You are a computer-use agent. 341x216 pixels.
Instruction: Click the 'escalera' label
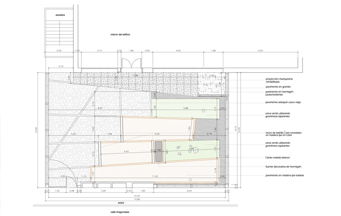click(60, 15)
